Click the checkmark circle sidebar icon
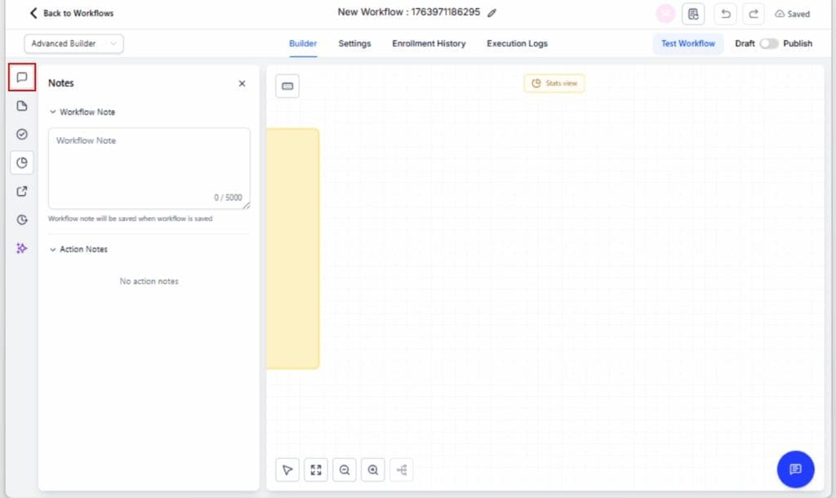Viewport: 836px width, 498px height. tap(21, 134)
